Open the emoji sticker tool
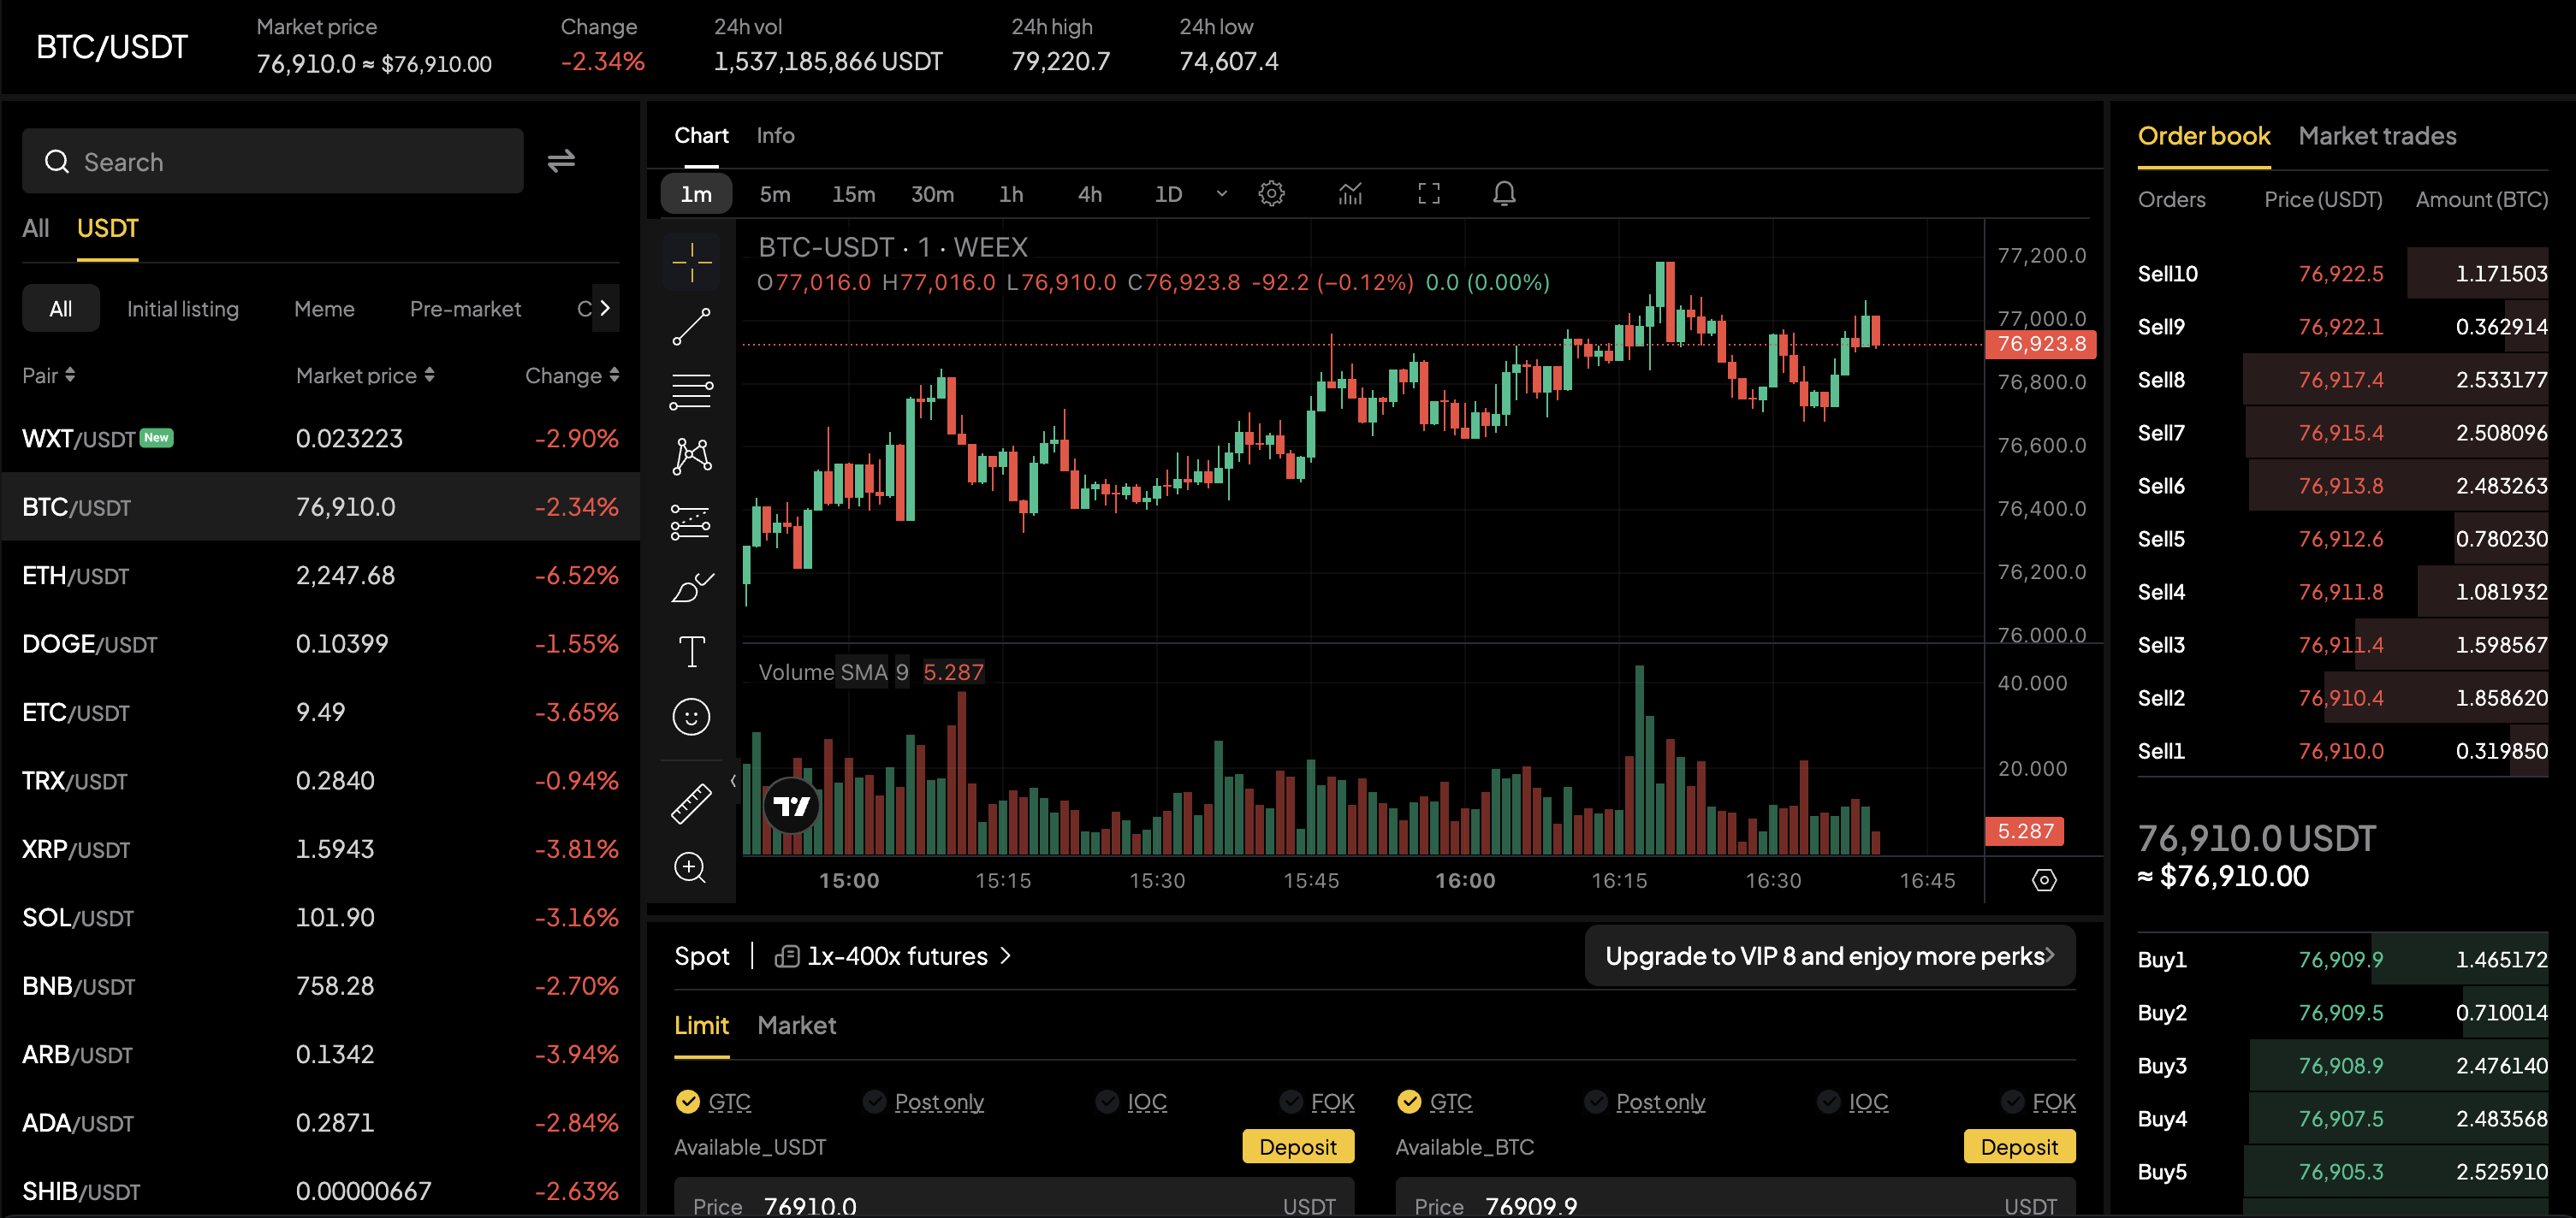This screenshot has height=1218, width=2576. tap(690, 717)
